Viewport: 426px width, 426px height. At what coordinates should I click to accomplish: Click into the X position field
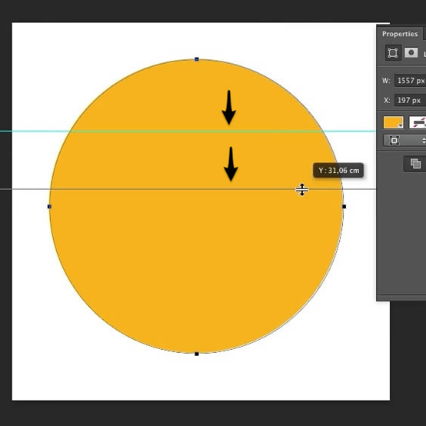(x=411, y=100)
